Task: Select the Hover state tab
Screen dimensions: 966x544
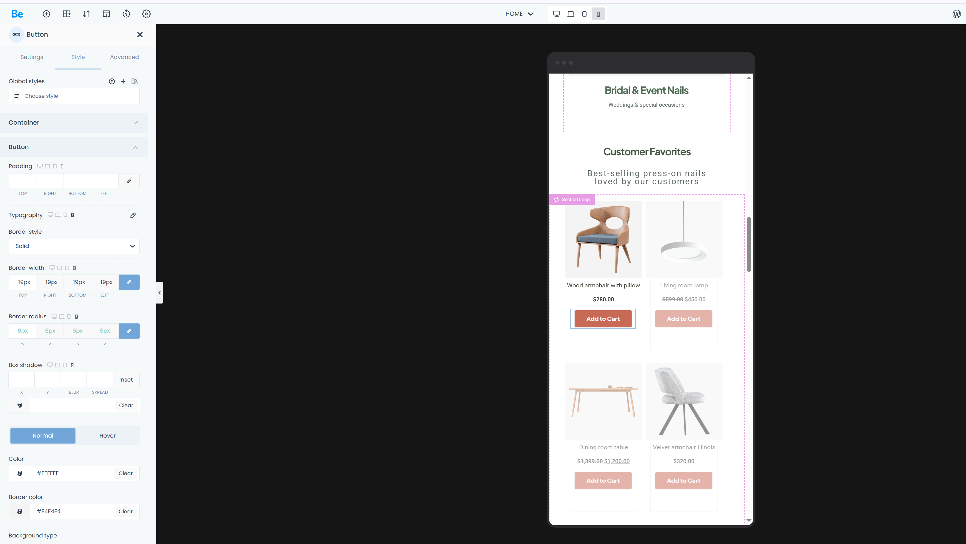Action: 107,435
